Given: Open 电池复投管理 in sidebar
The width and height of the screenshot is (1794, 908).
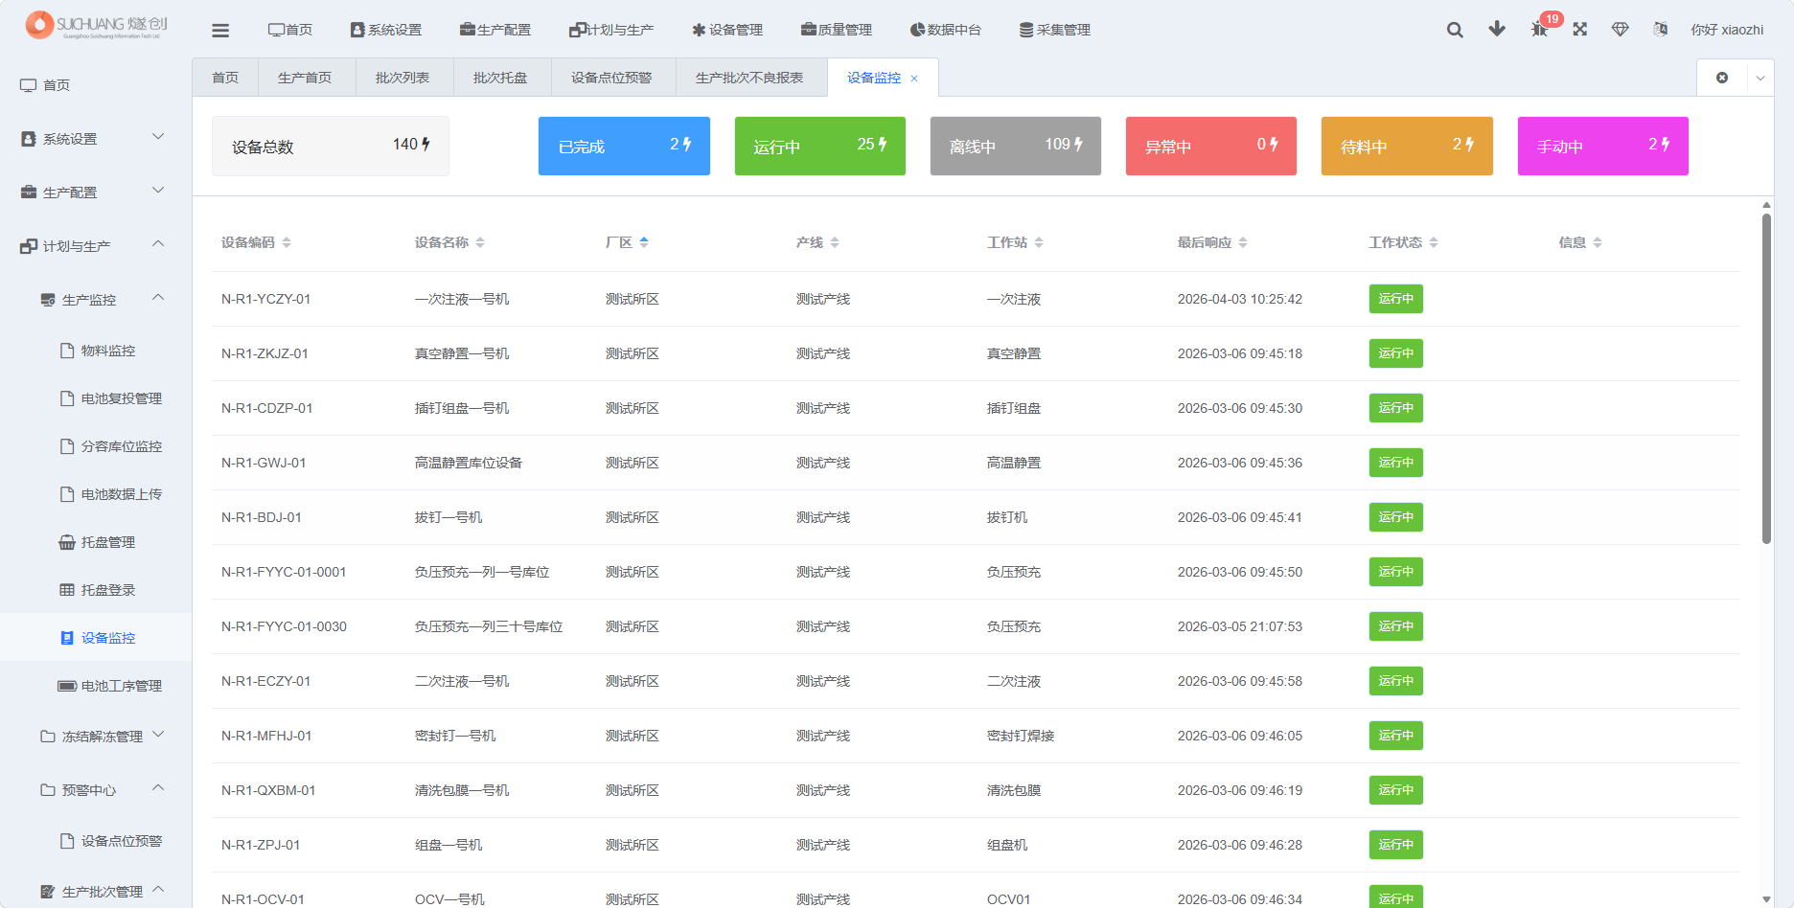Looking at the screenshot, I should 96,398.
